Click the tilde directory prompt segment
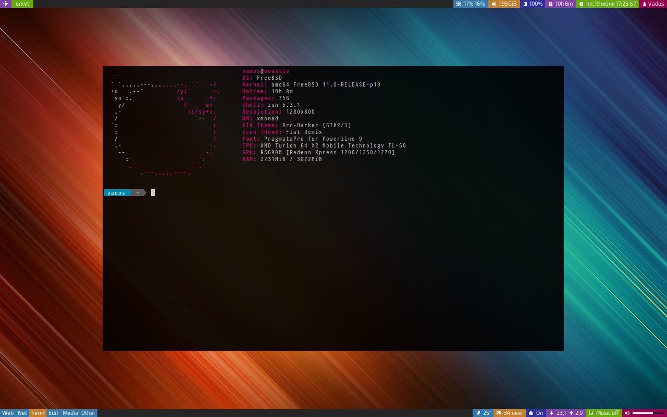667x417 pixels. point(138,193)
